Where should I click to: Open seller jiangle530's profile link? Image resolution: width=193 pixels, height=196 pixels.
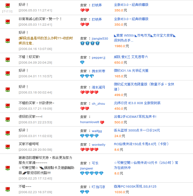point(100,39)
